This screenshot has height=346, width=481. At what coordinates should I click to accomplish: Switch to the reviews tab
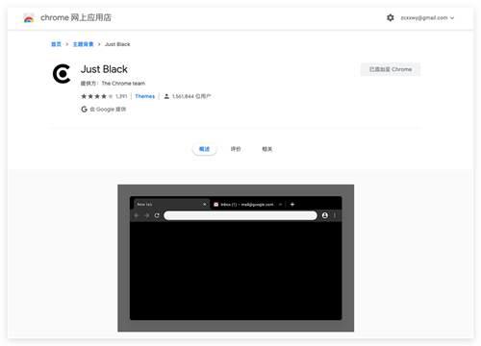[236, 149]
